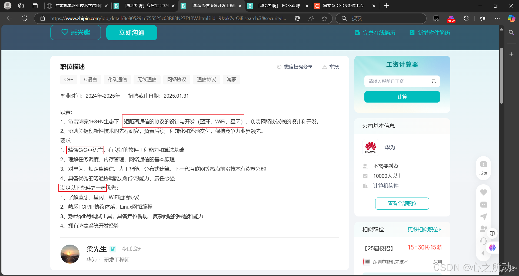The height and width of the screenshot is (276, 519).
Task: Open the Copilot icon in toolbar
Action: click(511, 18)
